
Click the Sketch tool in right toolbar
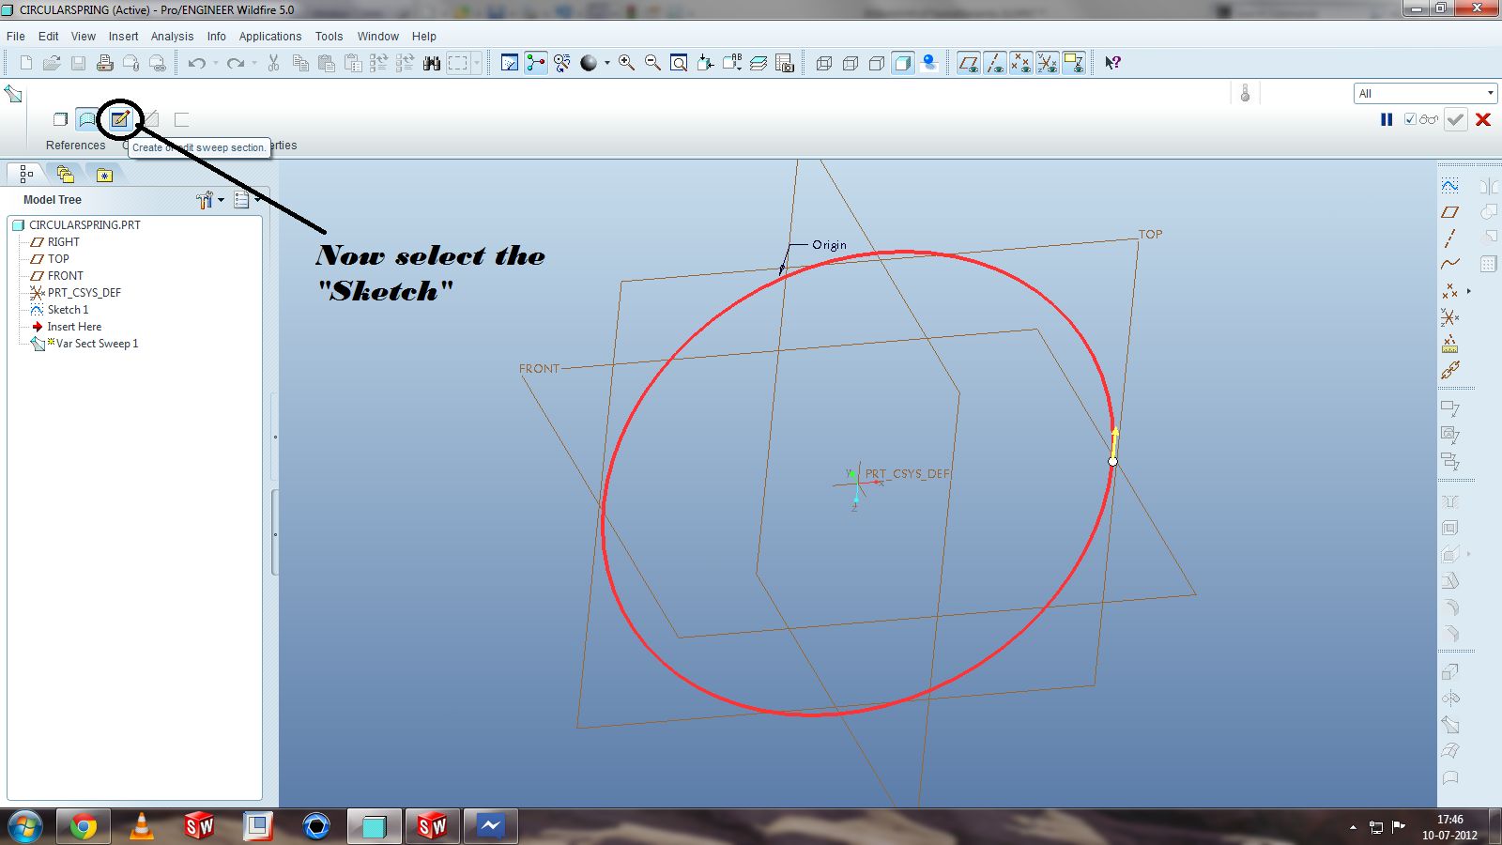(1450, 186)
